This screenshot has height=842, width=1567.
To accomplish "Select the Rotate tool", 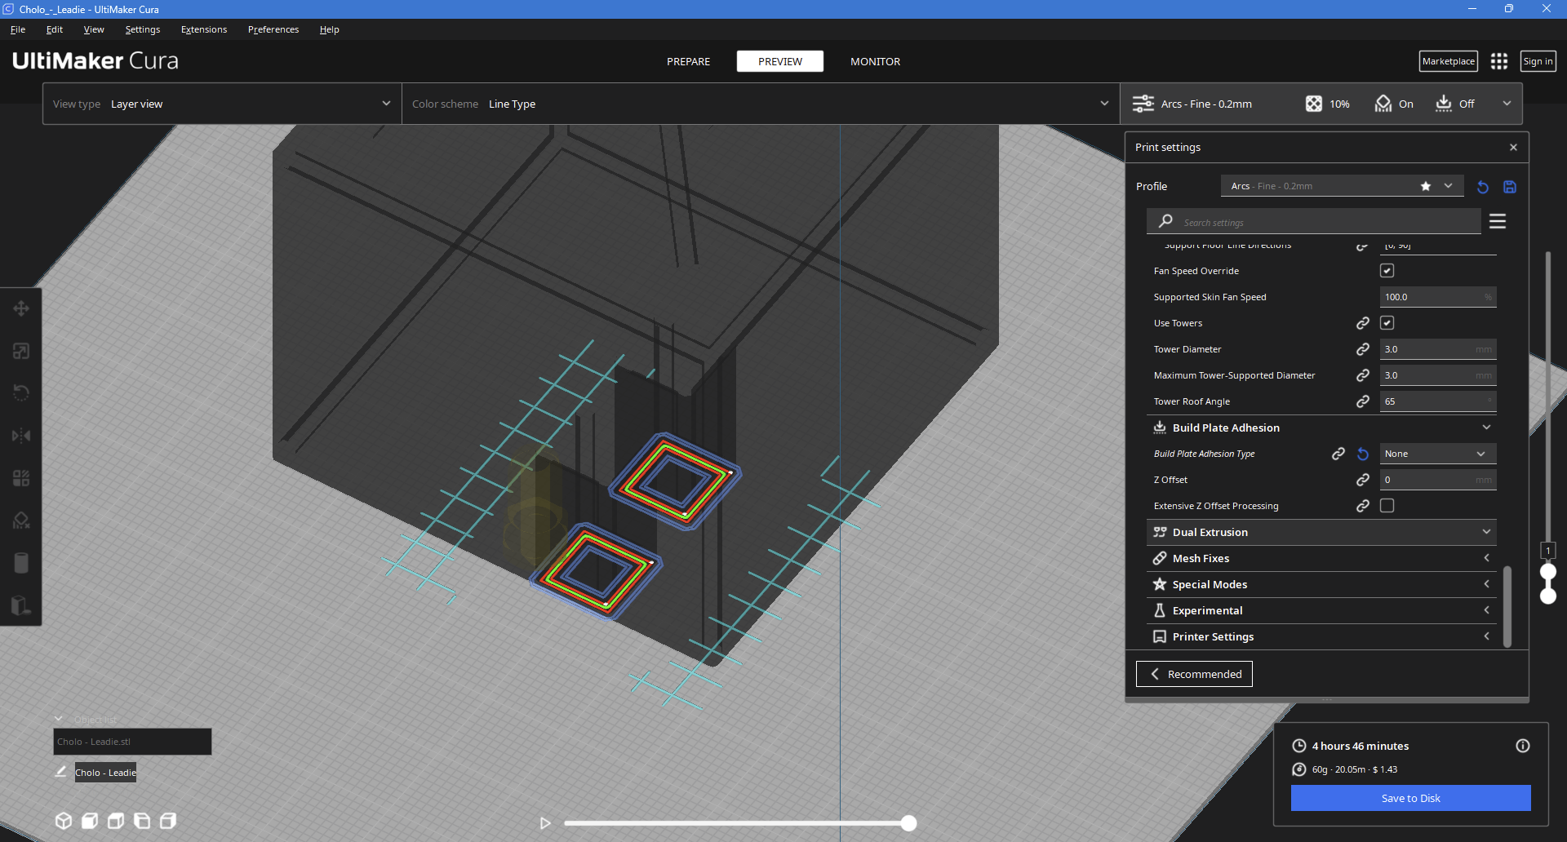I will [21, 392].
